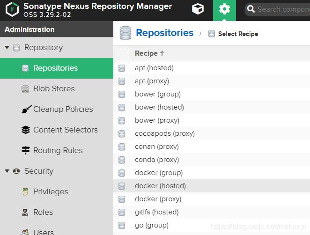Click the Administration panel header
310x235 pixels.
point(57,29)
